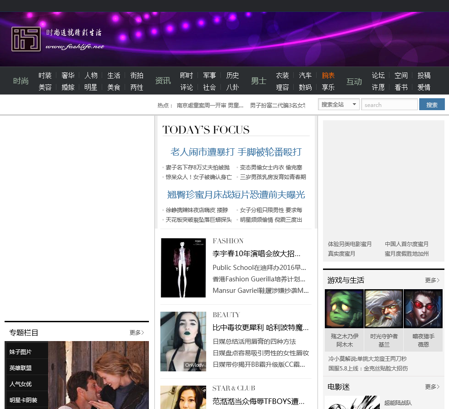Expand the 搜索全站 search scope dropdown
449x409 pixels.
[339, 105]
